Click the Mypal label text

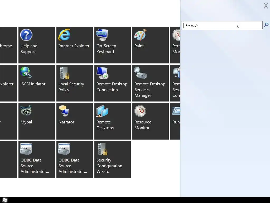[x=26, y=122]
